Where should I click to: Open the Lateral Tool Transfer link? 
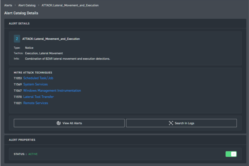38,97
